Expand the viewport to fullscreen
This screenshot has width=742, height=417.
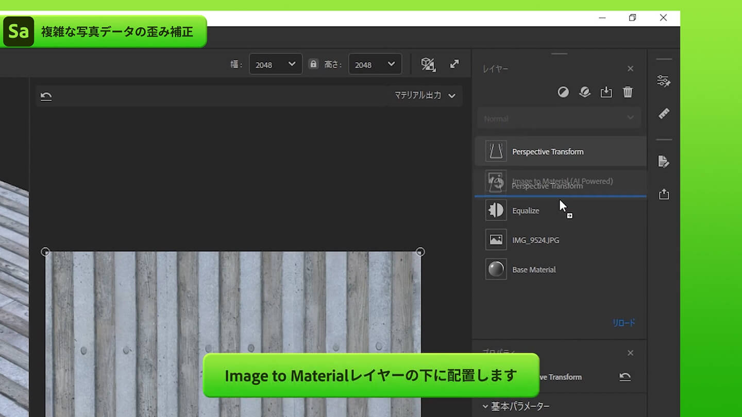[454, 64]
